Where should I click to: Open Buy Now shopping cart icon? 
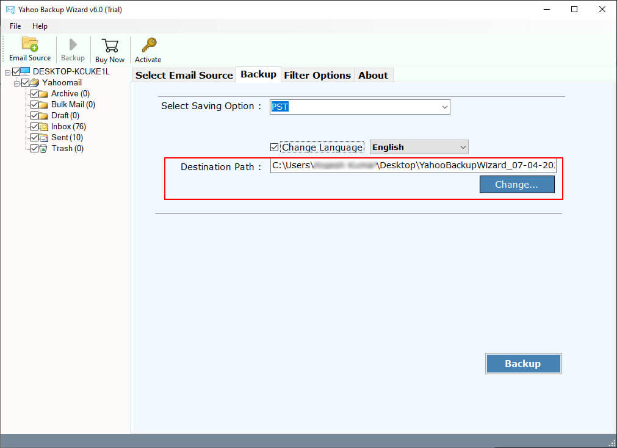point(110,46)
